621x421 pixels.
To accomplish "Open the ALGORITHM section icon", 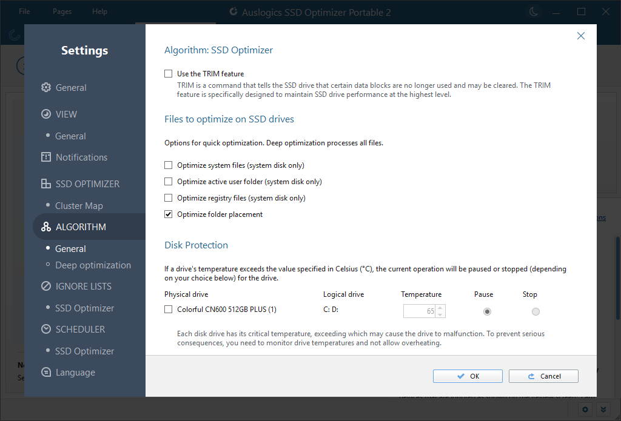I will (x=45, y=226).
